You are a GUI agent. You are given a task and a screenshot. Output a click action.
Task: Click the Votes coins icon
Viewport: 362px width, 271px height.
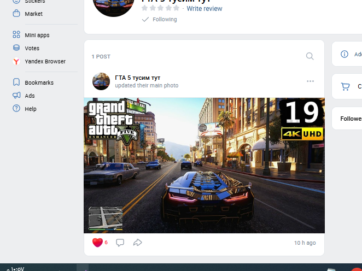[x=16, y=48]
